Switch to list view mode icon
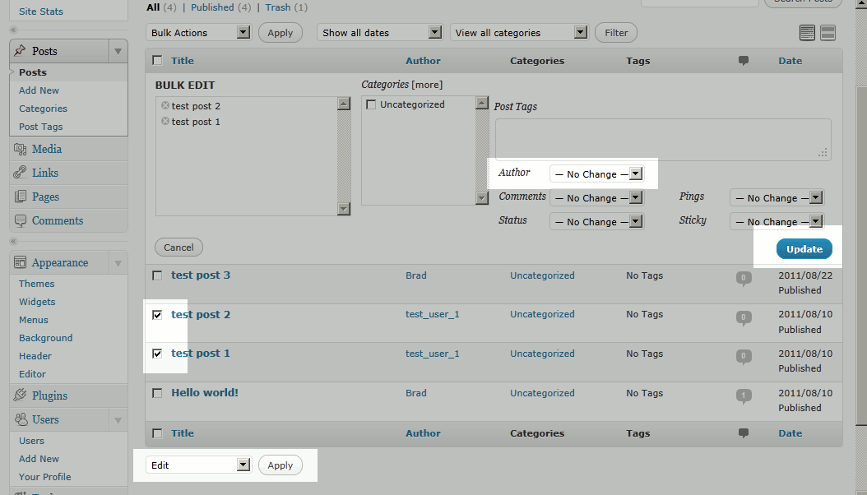Viewport: 867px width, 495px height. [x=807, y=33]
